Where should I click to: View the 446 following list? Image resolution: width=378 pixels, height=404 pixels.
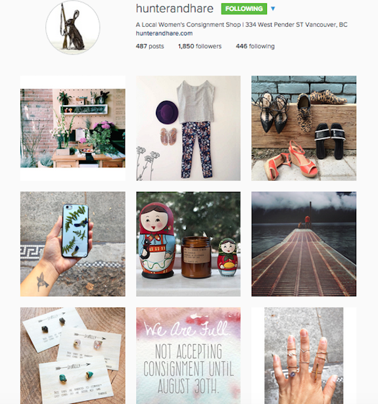[x=255, y=47]
